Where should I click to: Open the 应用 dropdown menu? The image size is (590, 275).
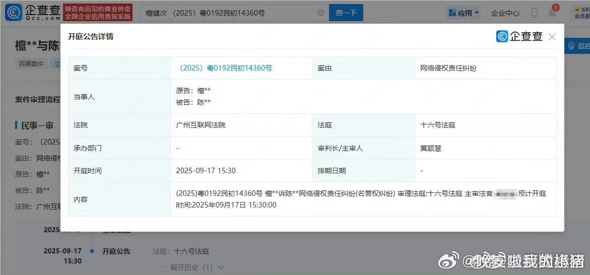point(464,13)
